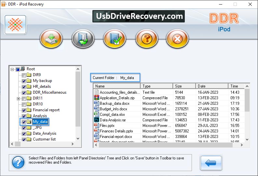258x176 pixels.
Task: Click the DIR9 folder icon
Action: (29, 75)
